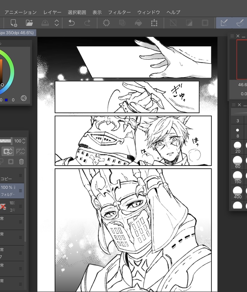This screenshot has width=247, height=292.
Task: Click the Create Layer Mask icon
Action: [11, 161]
